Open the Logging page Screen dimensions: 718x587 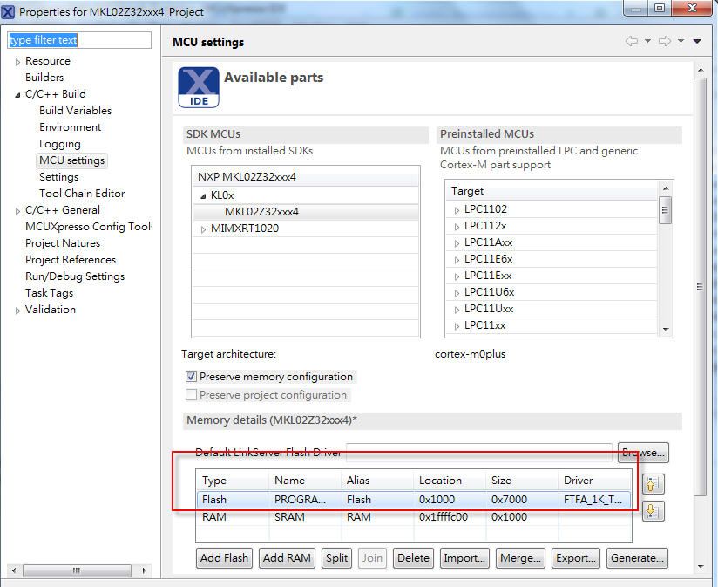pyautogui.click(x=60, y=144)
